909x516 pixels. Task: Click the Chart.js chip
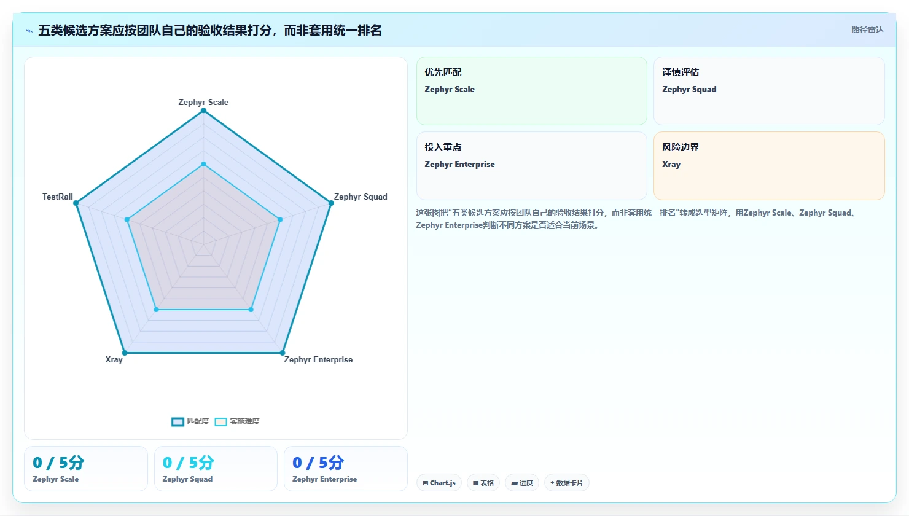click(439, 483)
